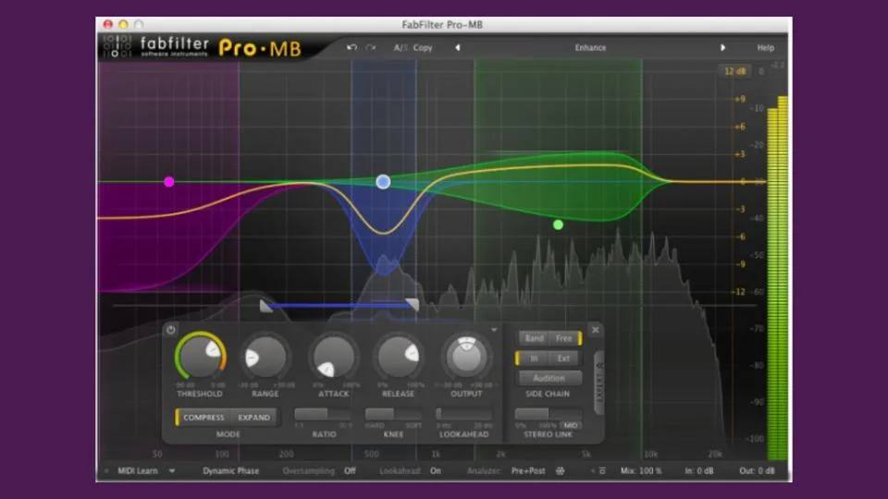Select Expand mode

(253, 418)
